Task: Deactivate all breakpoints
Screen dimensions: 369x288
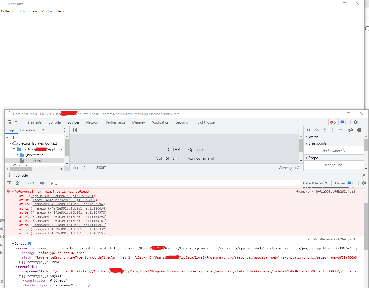Action: [351, 130]
